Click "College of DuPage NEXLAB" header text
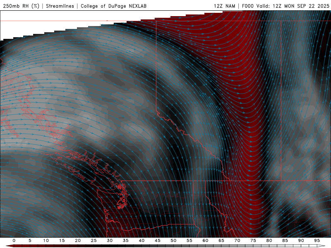 click(x=113, y=6)
